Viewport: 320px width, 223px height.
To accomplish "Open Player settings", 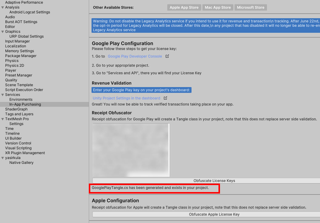I will [11, 70].
